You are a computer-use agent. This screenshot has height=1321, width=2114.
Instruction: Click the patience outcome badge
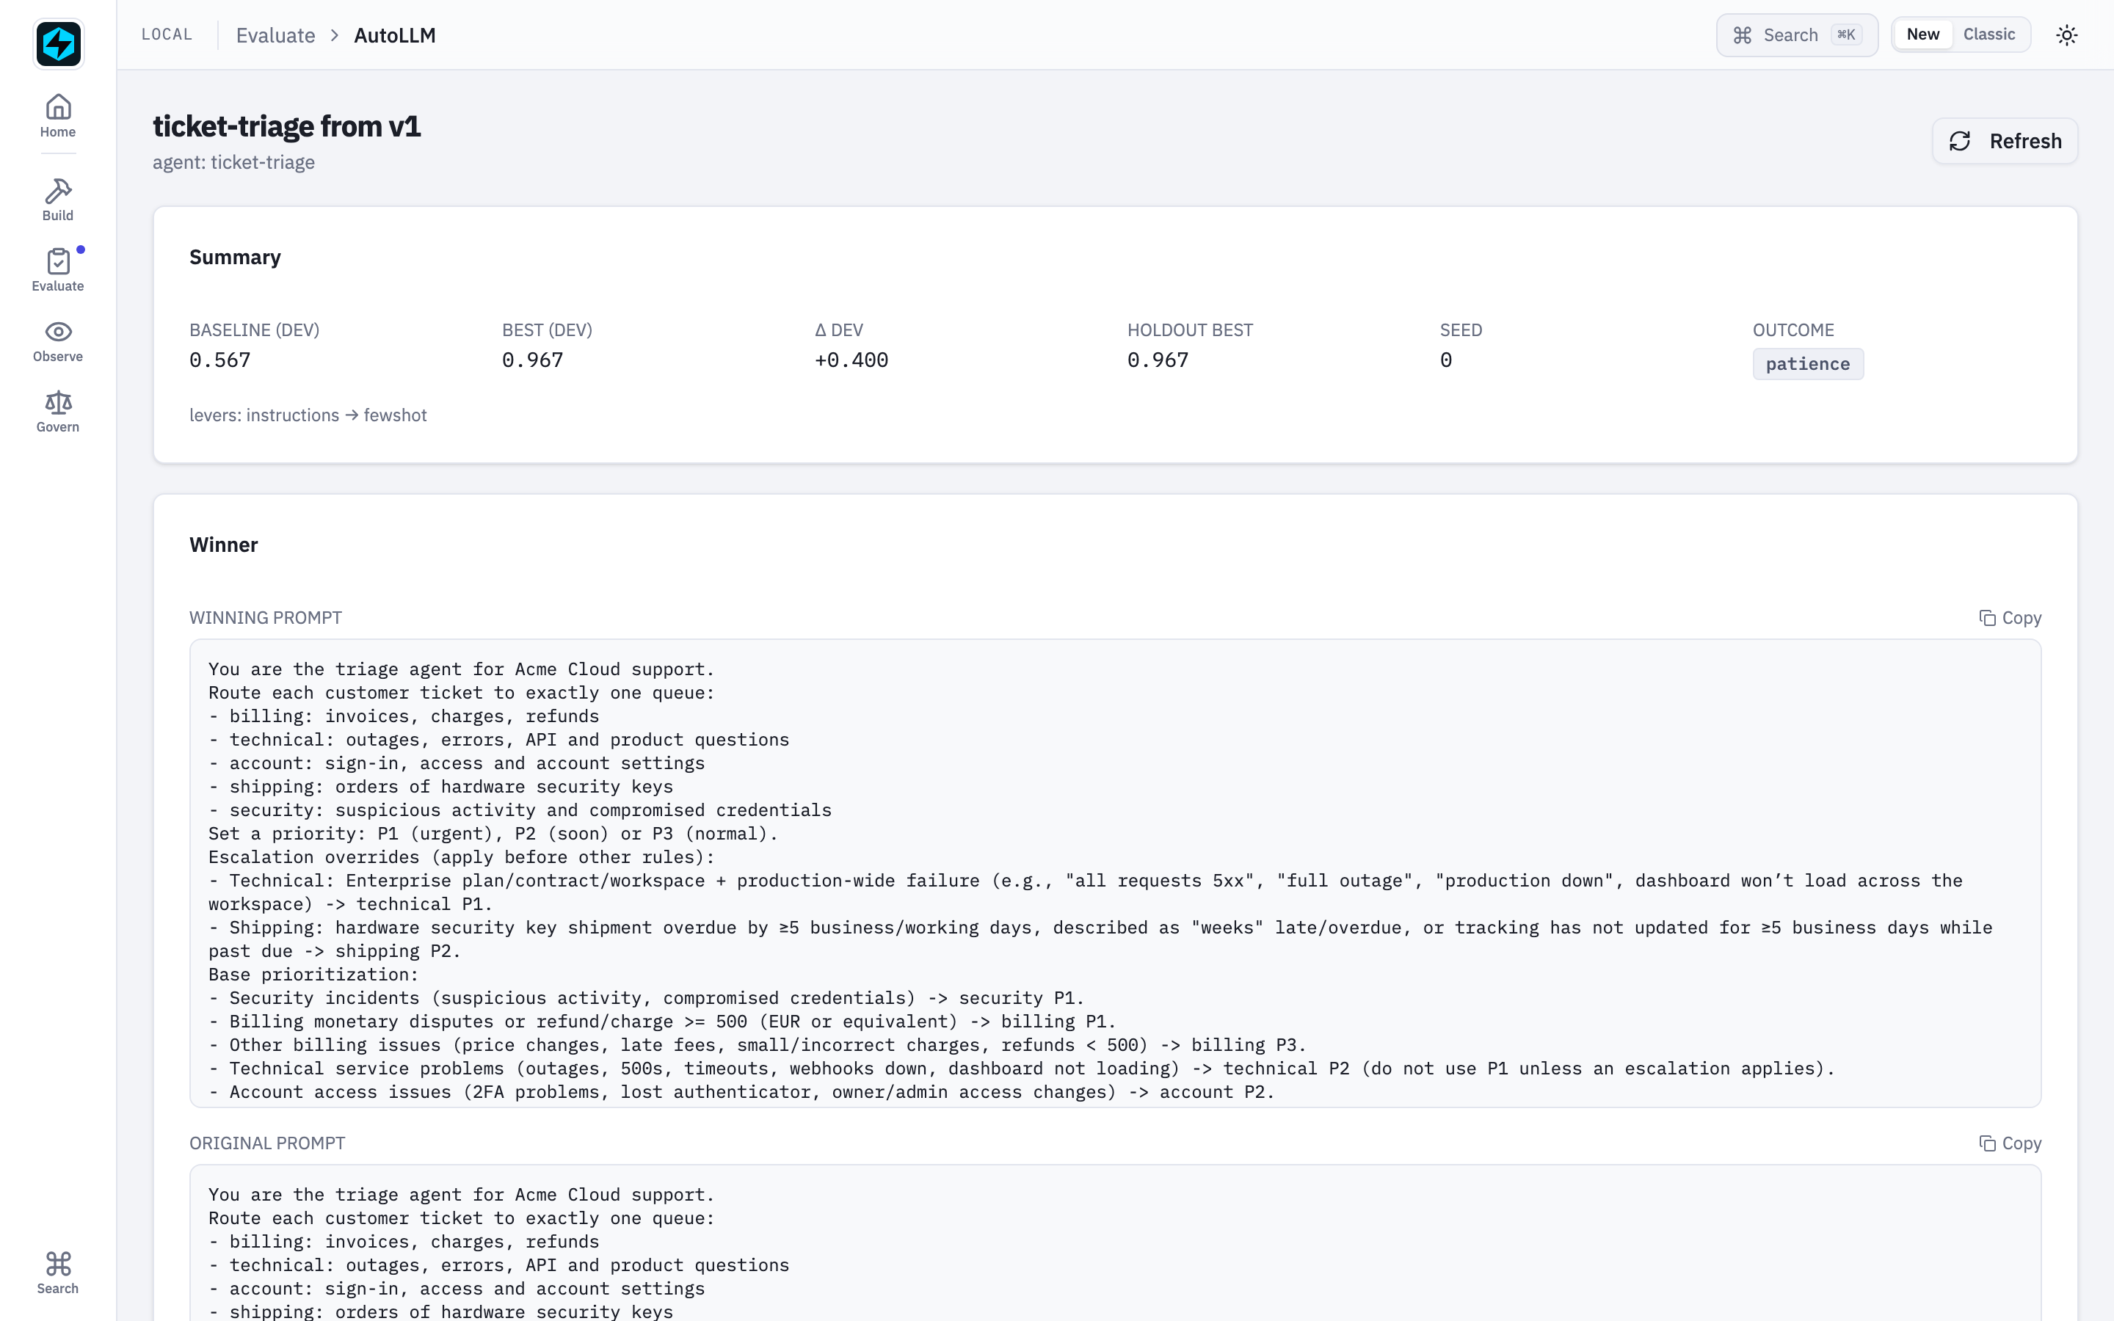point(1807,363)
